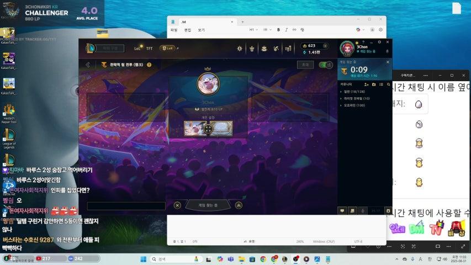The image size is (471, 265).
Task: Switch to the TFT game tab
Action: tap(149, 49)
